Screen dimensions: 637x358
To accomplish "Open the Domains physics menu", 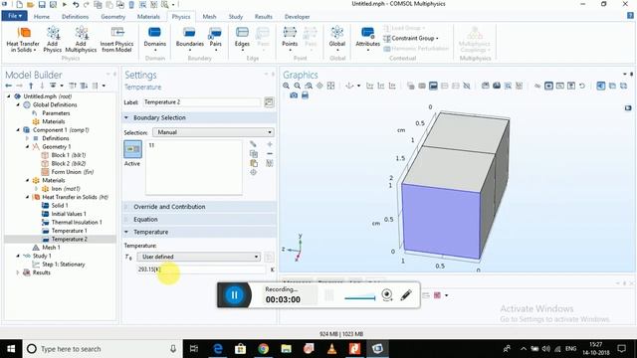I will tap(155, 40).
